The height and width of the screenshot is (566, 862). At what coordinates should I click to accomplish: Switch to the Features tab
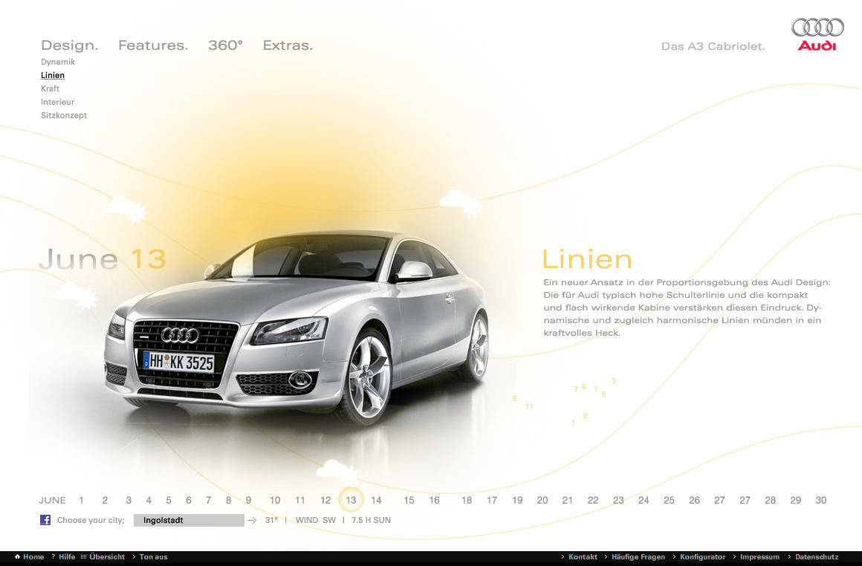click(x=152, y=45)
